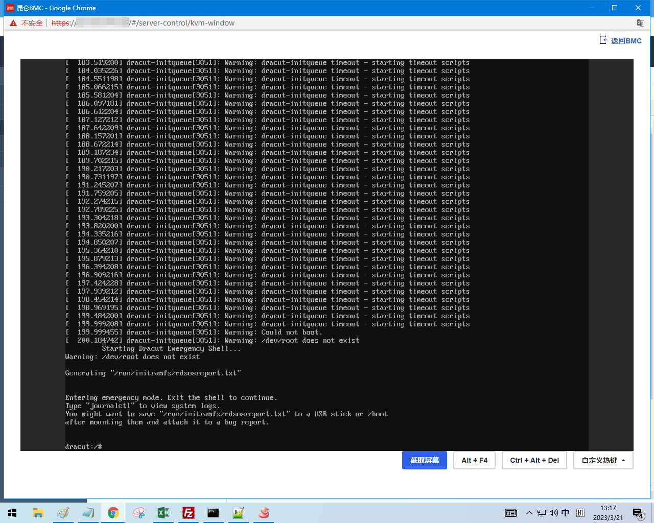Expand the 自定义热键 dropdown
Viewport: 654px width, 523px height.
603,460
